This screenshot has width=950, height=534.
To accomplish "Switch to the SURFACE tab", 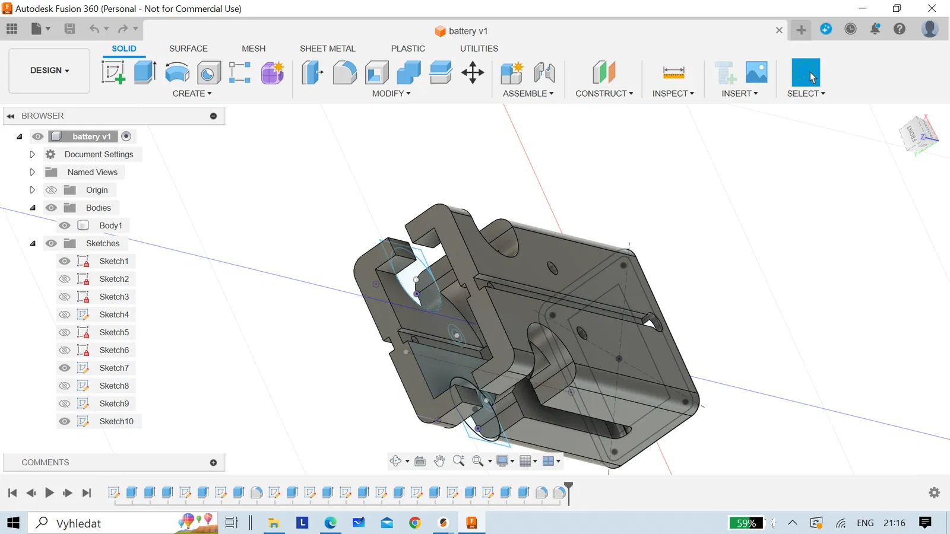I will point(188,49).
